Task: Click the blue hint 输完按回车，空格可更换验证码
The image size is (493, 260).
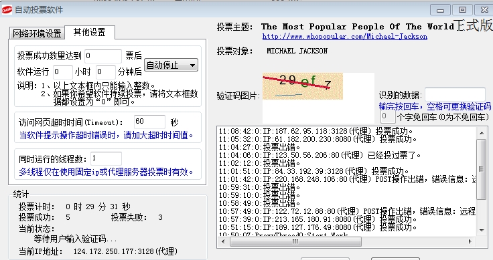Action: click(x=435, y=106)
